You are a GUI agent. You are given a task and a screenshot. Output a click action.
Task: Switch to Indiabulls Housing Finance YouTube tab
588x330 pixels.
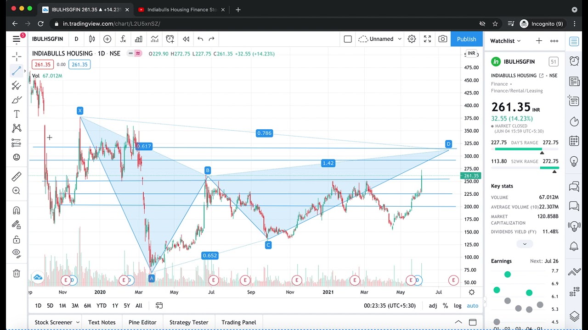(x=182, y=10)
